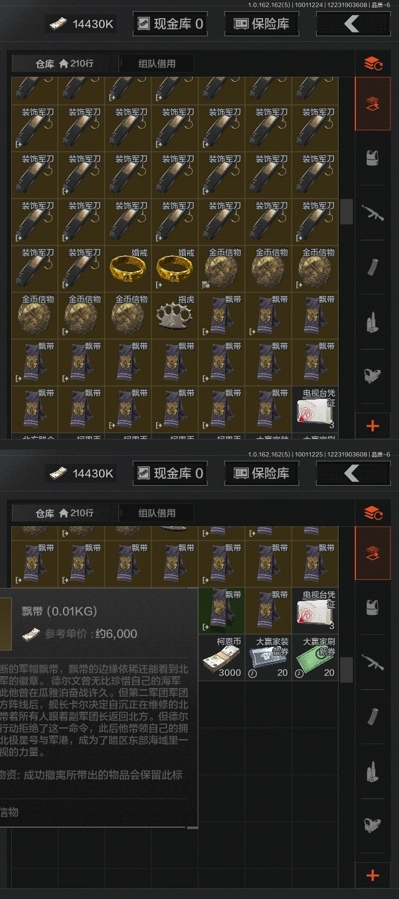This screenshot has width=399, height=899.
Task: Select the 柯恩币 cash stack showing 3000
Action: pyautogui.click(x=221, y=657)
